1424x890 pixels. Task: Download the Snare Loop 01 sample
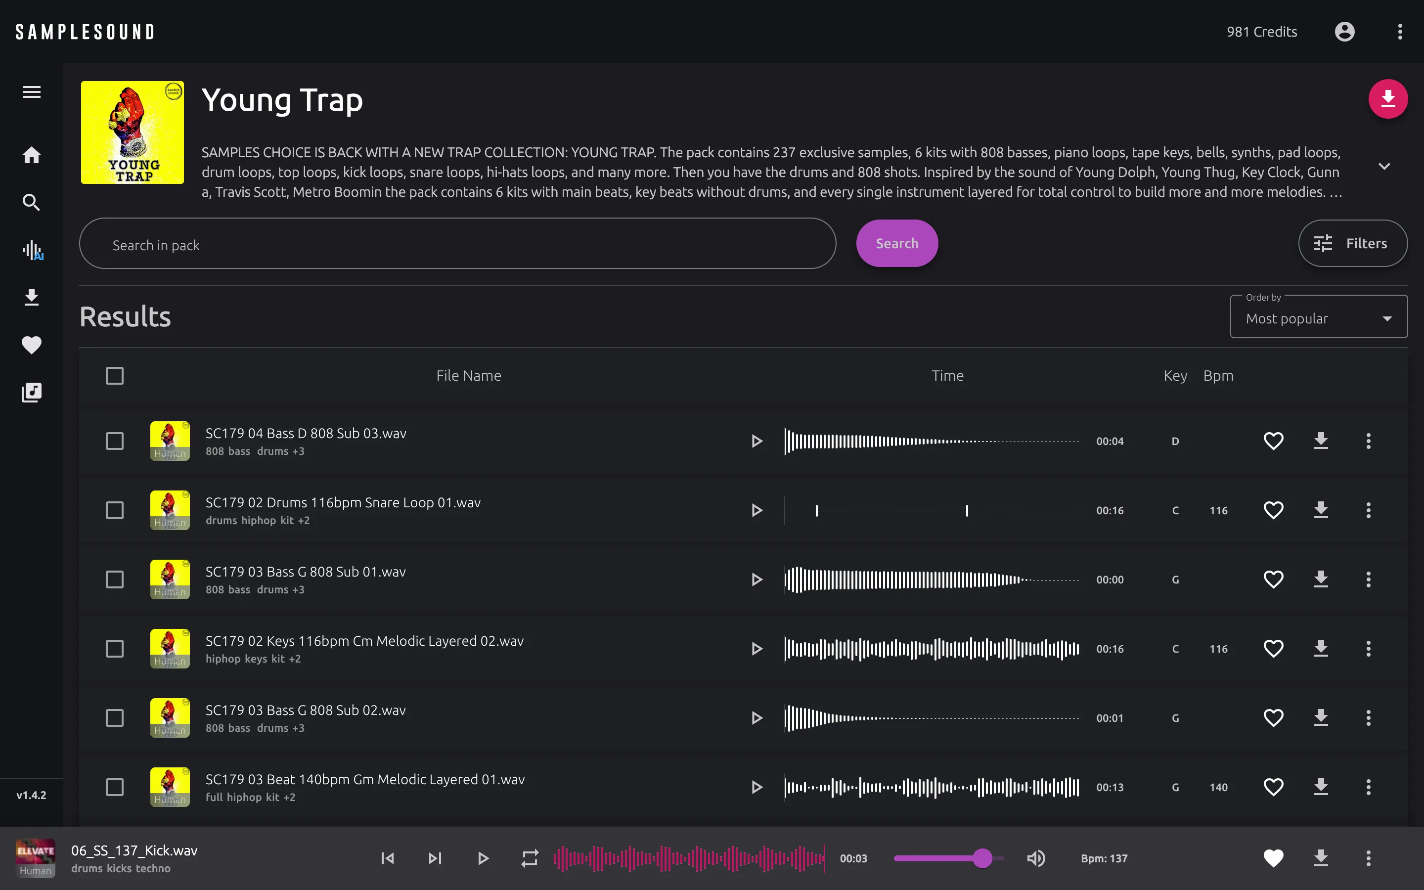pos(1321,510)
